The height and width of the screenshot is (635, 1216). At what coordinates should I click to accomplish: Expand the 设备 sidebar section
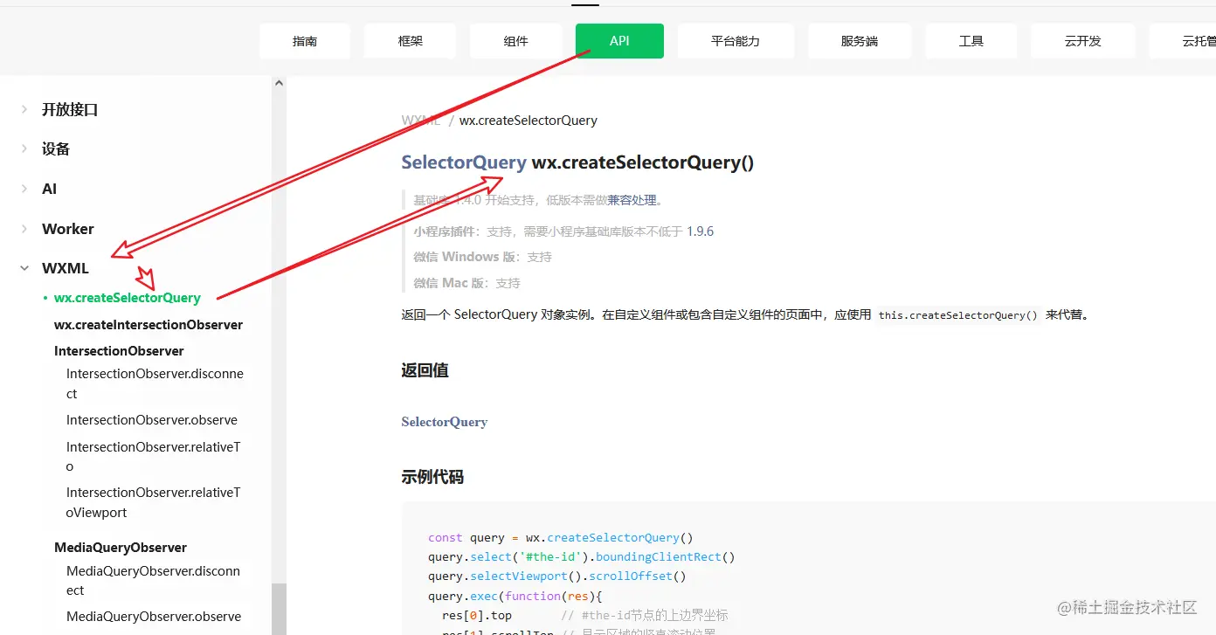tap(54, 148)
